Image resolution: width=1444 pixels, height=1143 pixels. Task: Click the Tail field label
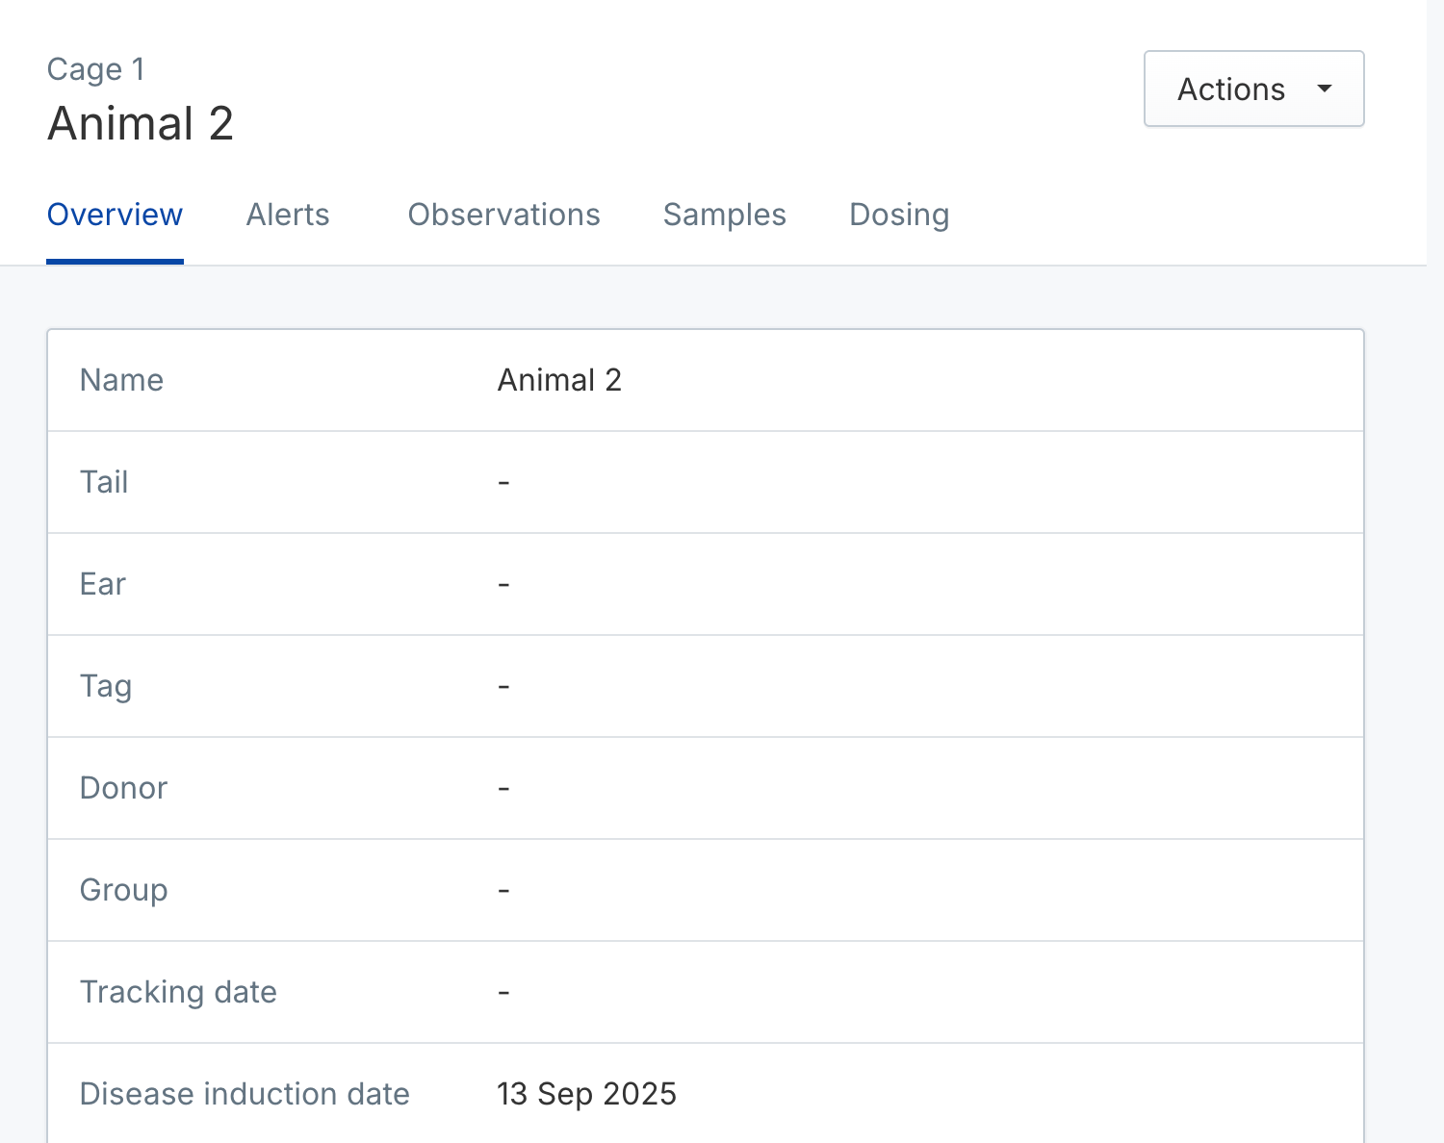104,482
